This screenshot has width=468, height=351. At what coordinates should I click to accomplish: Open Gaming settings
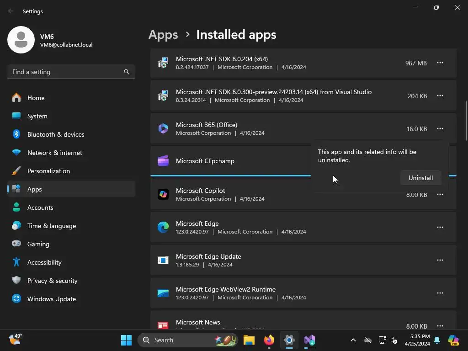71,244
